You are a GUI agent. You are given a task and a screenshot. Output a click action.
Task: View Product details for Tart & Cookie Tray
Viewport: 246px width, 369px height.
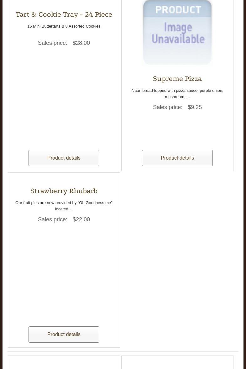64,158
